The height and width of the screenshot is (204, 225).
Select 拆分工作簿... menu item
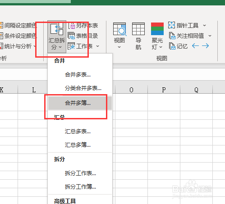point(80,187)
